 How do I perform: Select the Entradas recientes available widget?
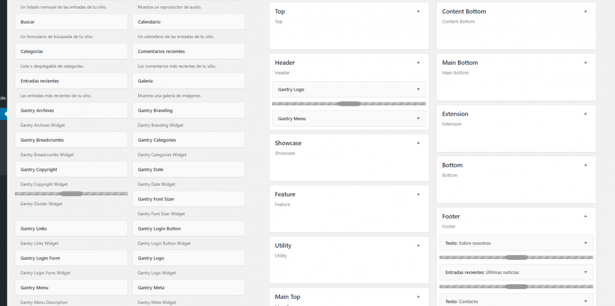pos(72,81)
